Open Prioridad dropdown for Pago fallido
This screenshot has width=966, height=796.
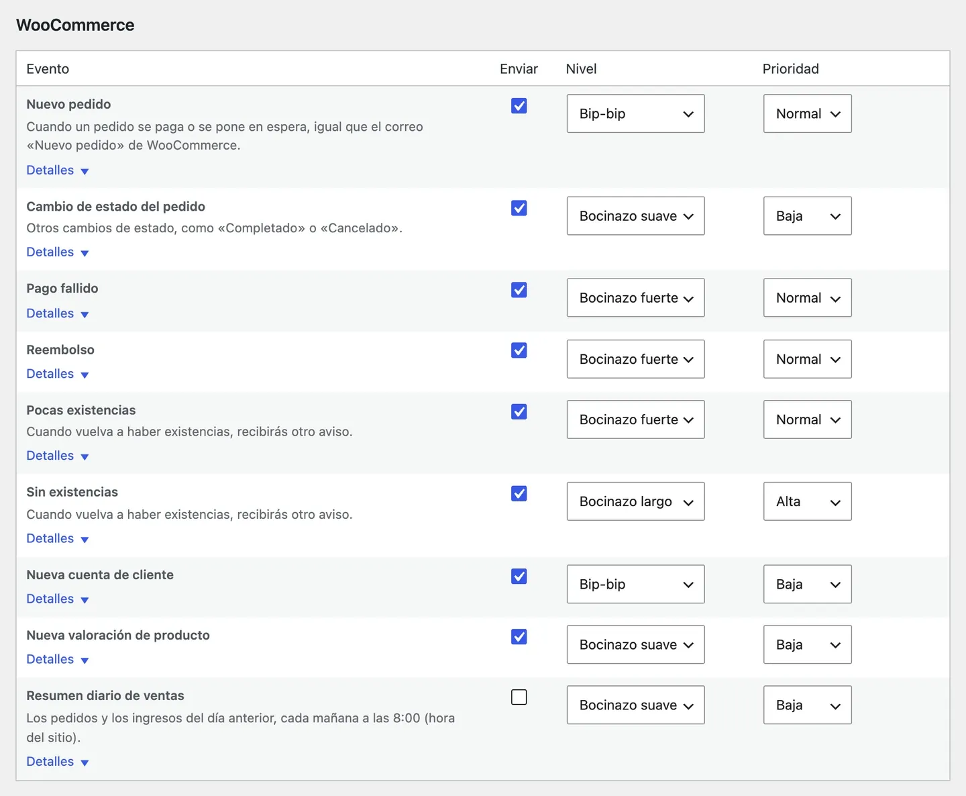[807, 297]
